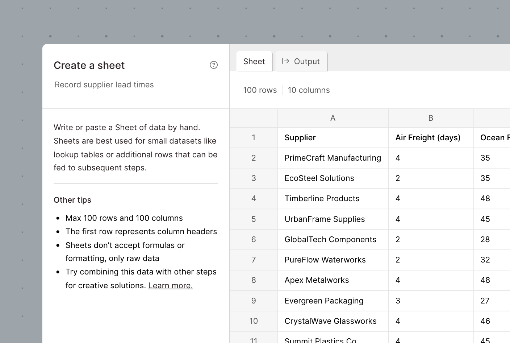Select column B header

coord(431,118)
